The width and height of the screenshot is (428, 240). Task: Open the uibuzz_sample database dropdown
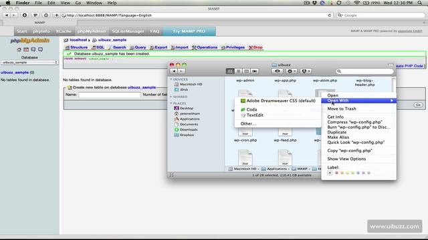[29, 63]
